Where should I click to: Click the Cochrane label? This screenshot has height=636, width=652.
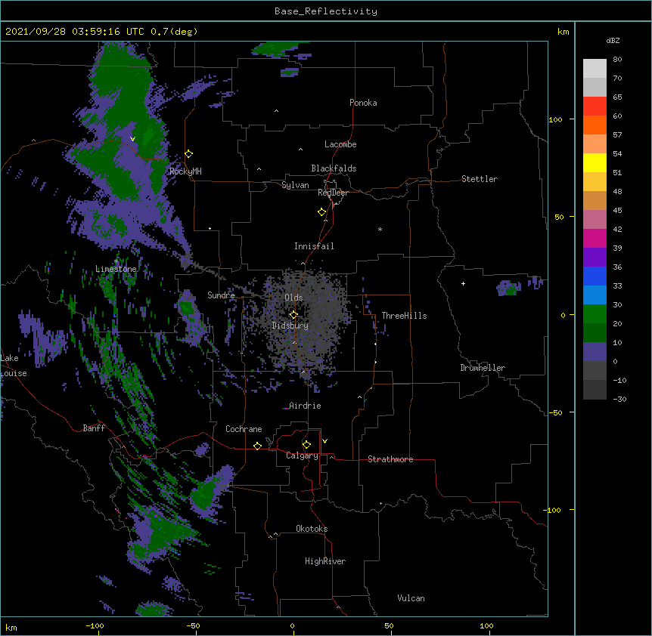[x=244, y=429]
